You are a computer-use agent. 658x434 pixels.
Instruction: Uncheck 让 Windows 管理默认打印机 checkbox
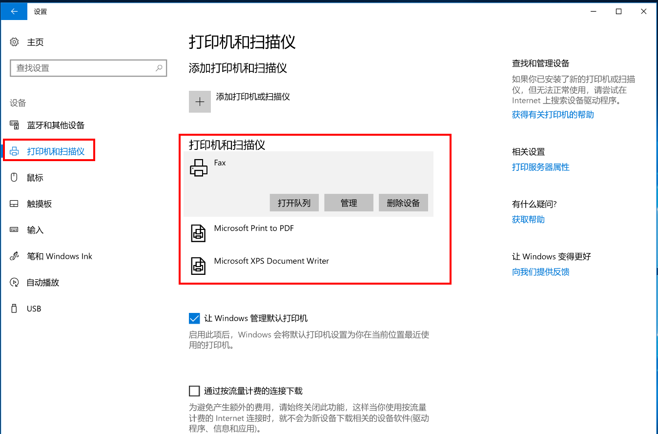[x=194, y=319]
